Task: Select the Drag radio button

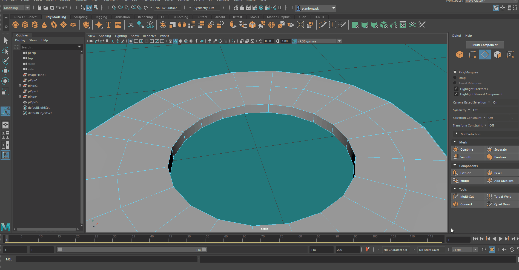Action: 455,77
